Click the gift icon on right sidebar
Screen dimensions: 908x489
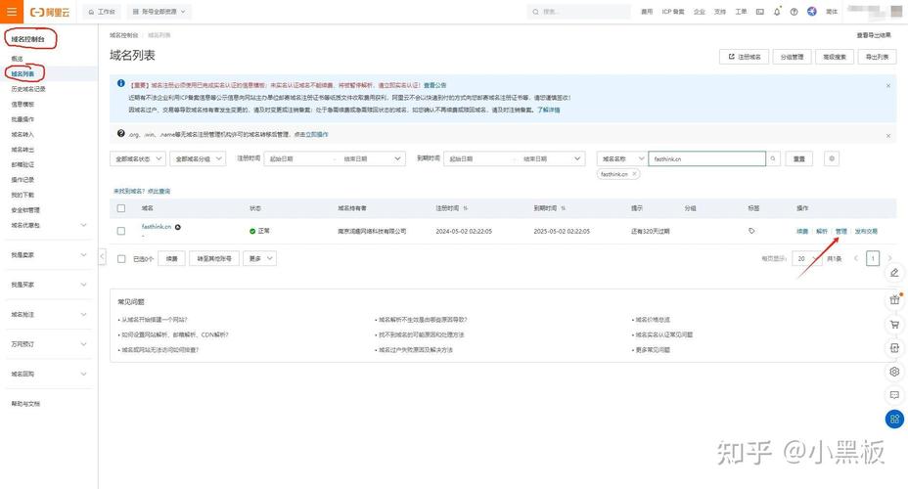tap(894, 300)
